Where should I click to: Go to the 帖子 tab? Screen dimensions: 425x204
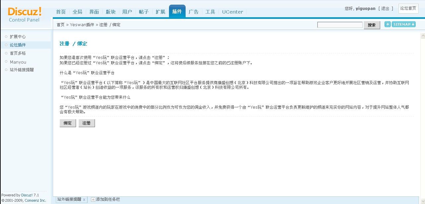(x=144, y=12)
